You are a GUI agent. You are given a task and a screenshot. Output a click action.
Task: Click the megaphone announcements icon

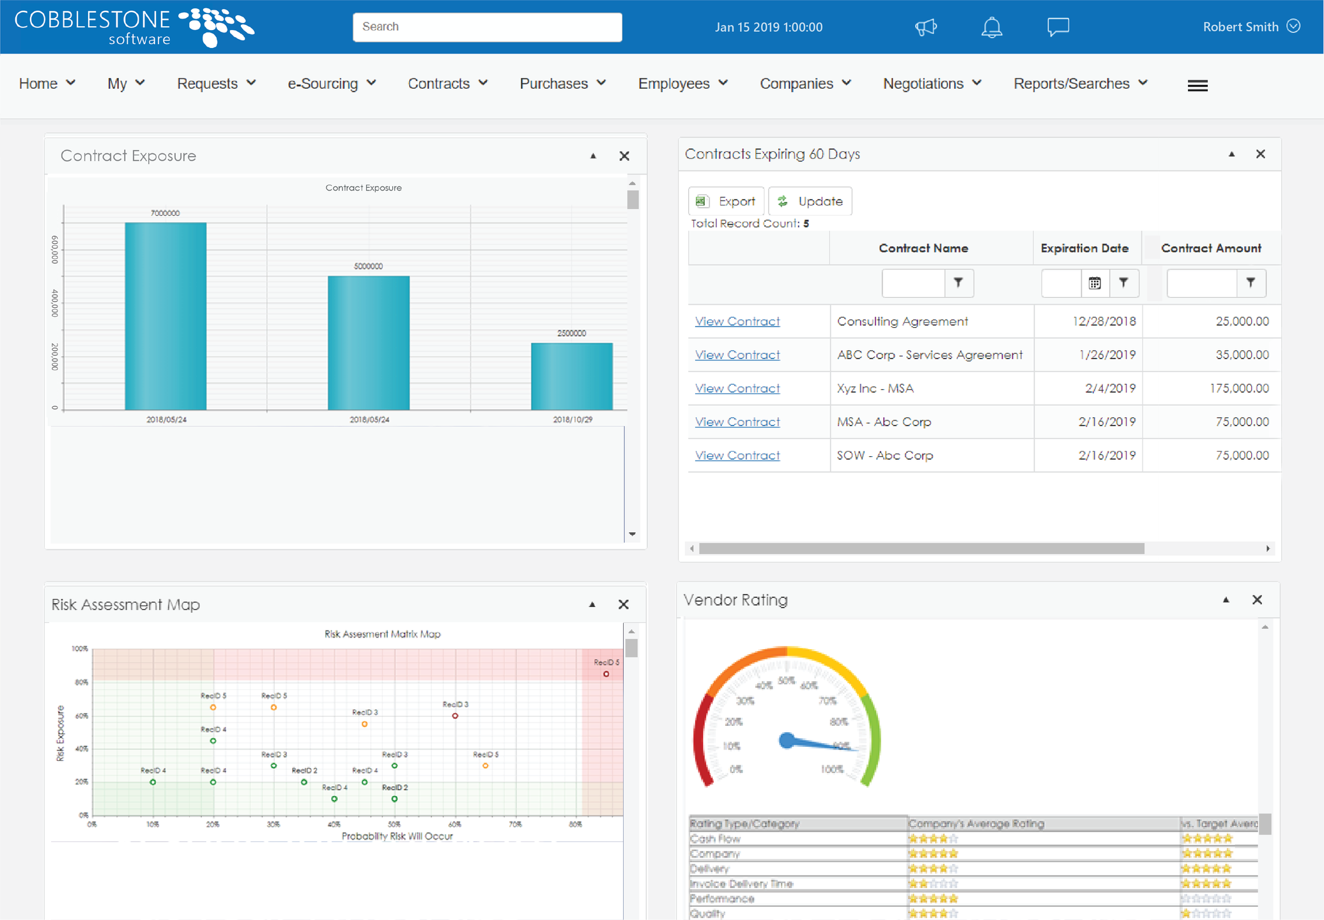click(x=925, y=27)
